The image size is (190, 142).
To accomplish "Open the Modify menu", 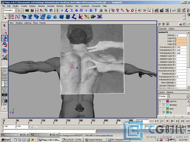I will tap(16, 6).
